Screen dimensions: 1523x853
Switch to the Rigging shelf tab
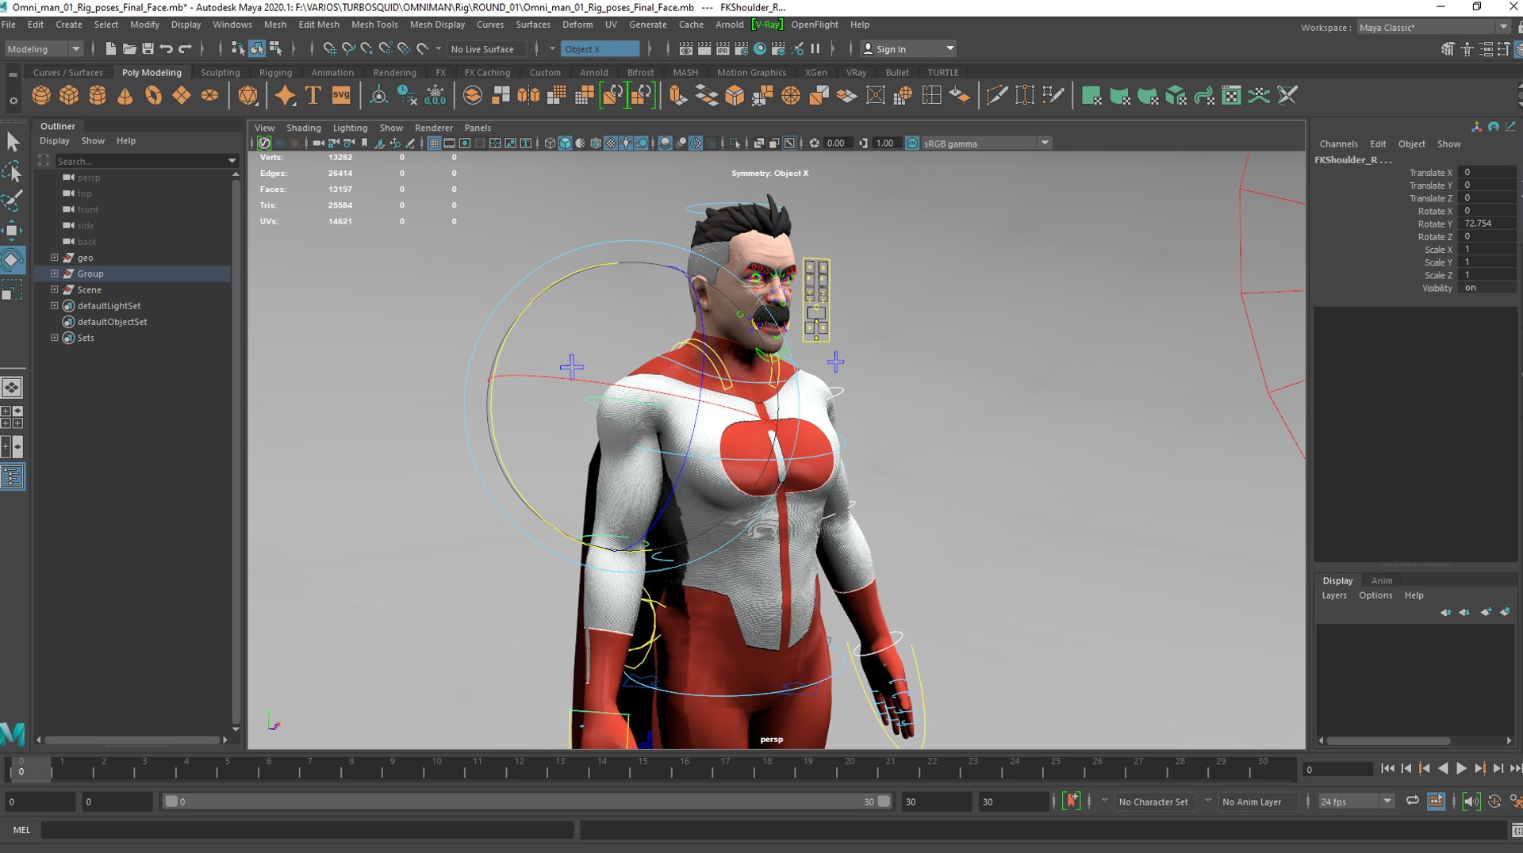pyautogui.click(x=275, y=72)
